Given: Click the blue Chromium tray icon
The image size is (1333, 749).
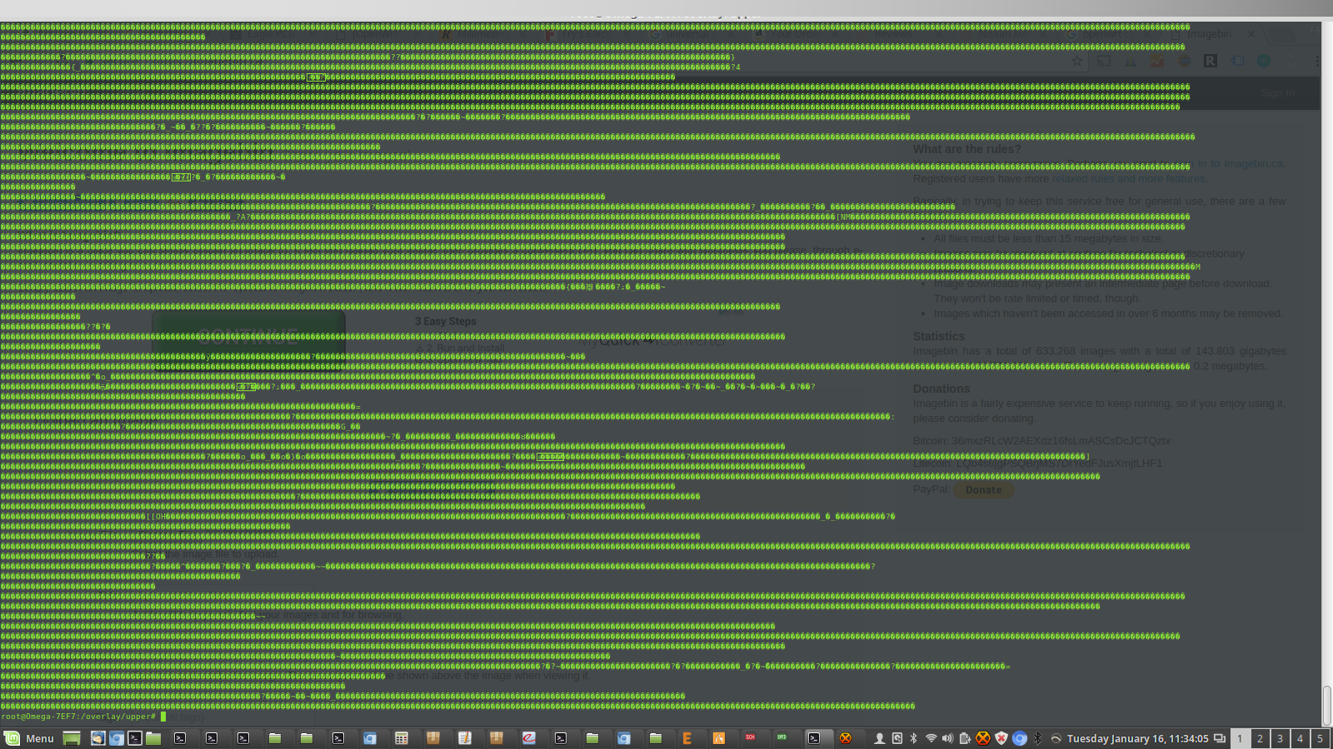Looking at the screenshot, I should point(1020,738).
